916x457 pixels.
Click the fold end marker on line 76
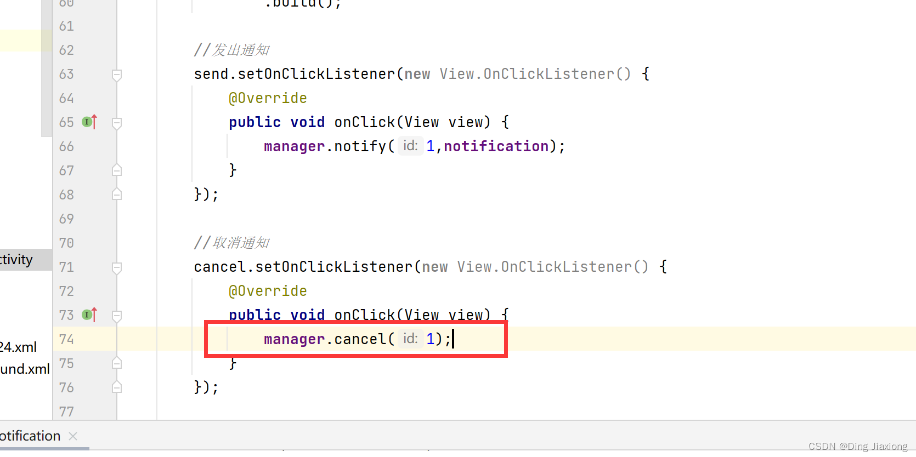(117, 387)
